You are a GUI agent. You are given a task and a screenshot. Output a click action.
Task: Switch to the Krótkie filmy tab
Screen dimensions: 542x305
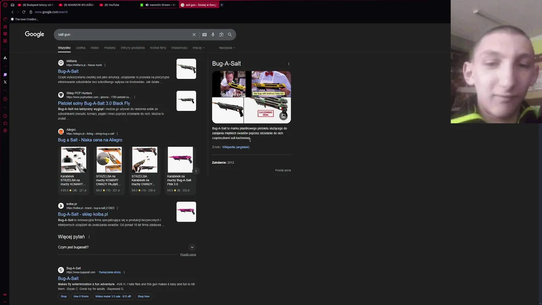[158, 48]
